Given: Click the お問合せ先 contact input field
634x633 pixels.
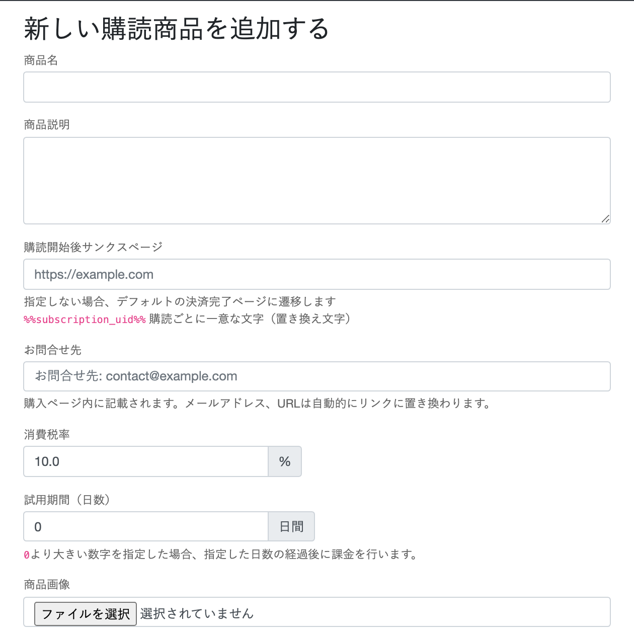Looking at the screenshot, I should tap(316, 376).
